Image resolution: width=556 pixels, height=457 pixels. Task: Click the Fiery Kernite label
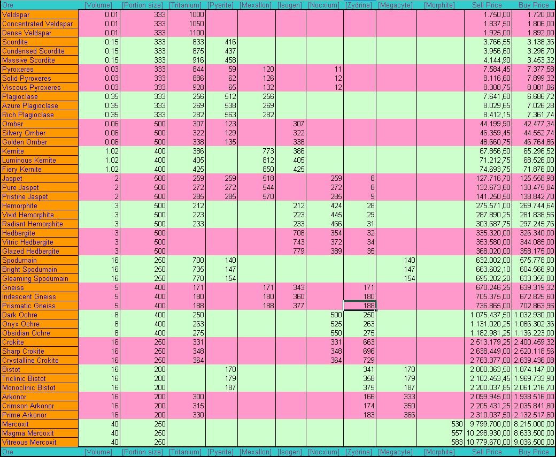(x=39, y=169)
